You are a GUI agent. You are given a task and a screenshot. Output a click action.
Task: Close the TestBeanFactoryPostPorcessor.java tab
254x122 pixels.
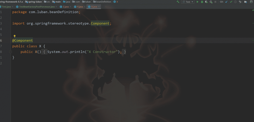click(x=56, y=7)
